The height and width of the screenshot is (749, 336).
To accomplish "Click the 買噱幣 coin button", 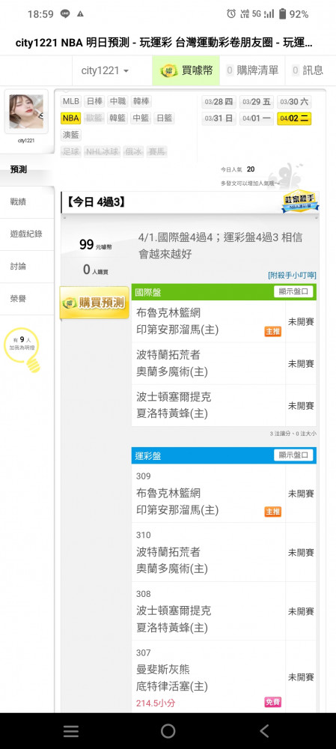I will (186, 70).
